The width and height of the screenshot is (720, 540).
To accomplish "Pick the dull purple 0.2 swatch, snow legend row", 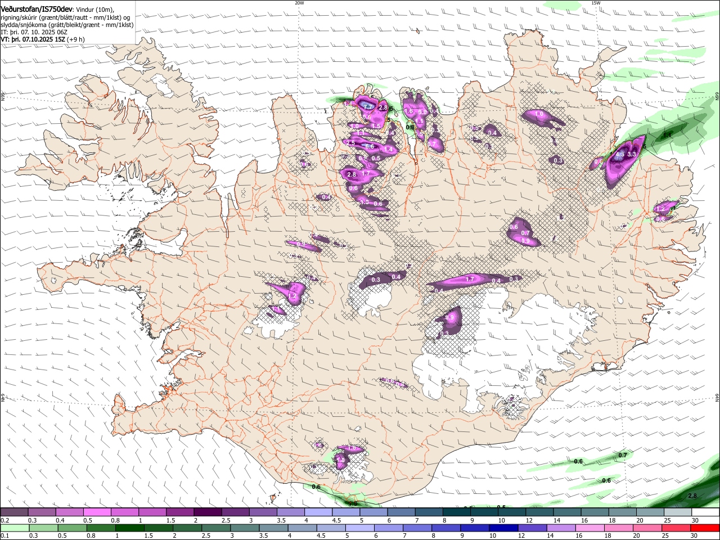I will pos(14,512).
